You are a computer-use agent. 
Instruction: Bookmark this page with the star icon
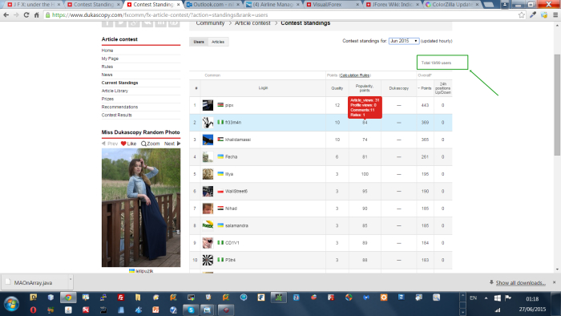pos(522,15)
